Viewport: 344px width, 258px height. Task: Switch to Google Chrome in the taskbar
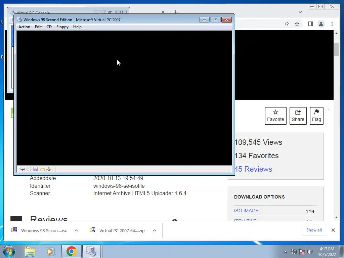coord(71,251)
